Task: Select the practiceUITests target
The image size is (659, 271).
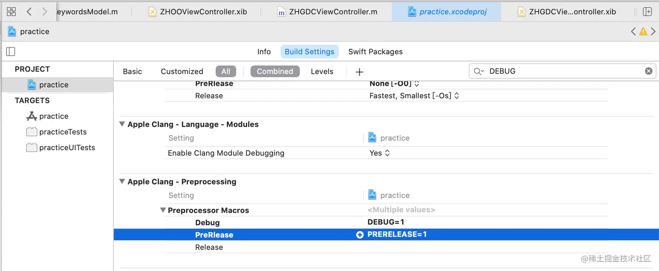Action: [x=67, y=147]
